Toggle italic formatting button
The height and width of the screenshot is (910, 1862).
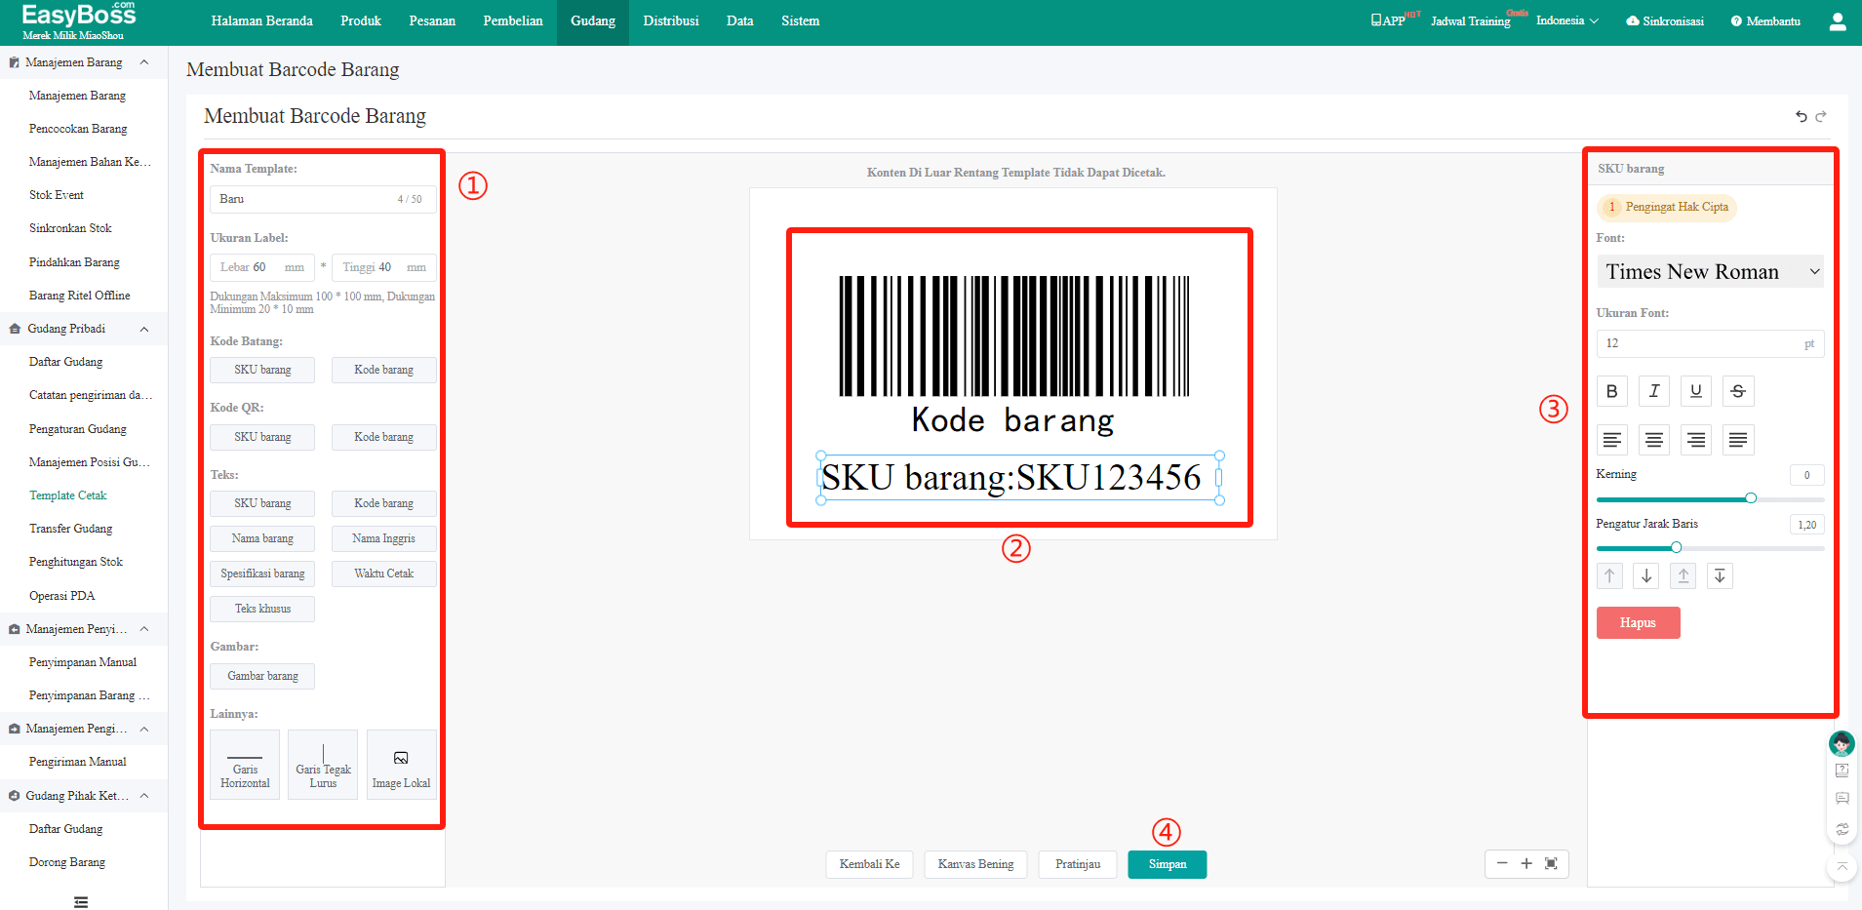tap(1654, 391)
